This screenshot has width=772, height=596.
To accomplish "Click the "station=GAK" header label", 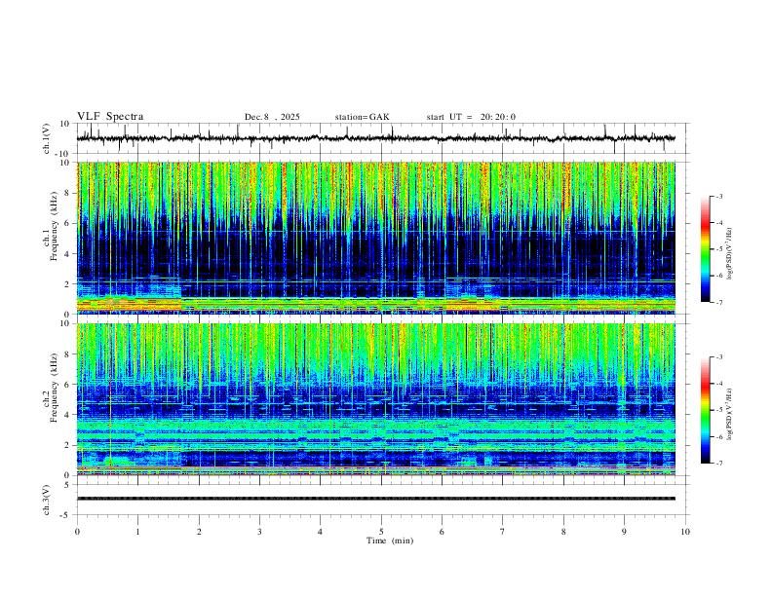I will 362,117.
